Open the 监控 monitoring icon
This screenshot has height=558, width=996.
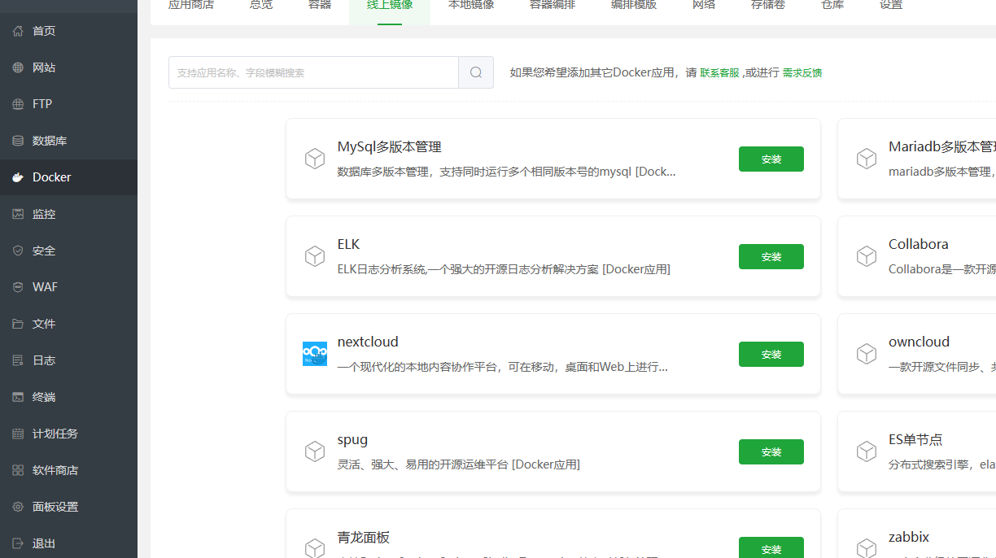point(18,214)
